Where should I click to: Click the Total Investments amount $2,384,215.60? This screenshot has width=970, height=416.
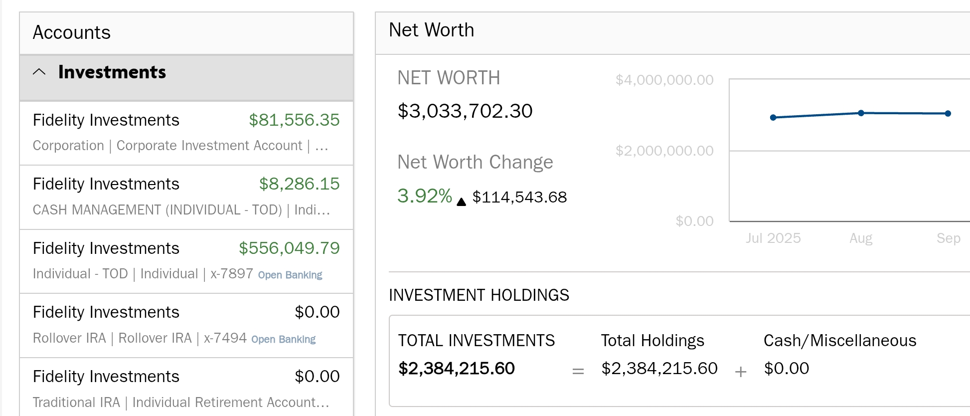(x=456, y=368)
